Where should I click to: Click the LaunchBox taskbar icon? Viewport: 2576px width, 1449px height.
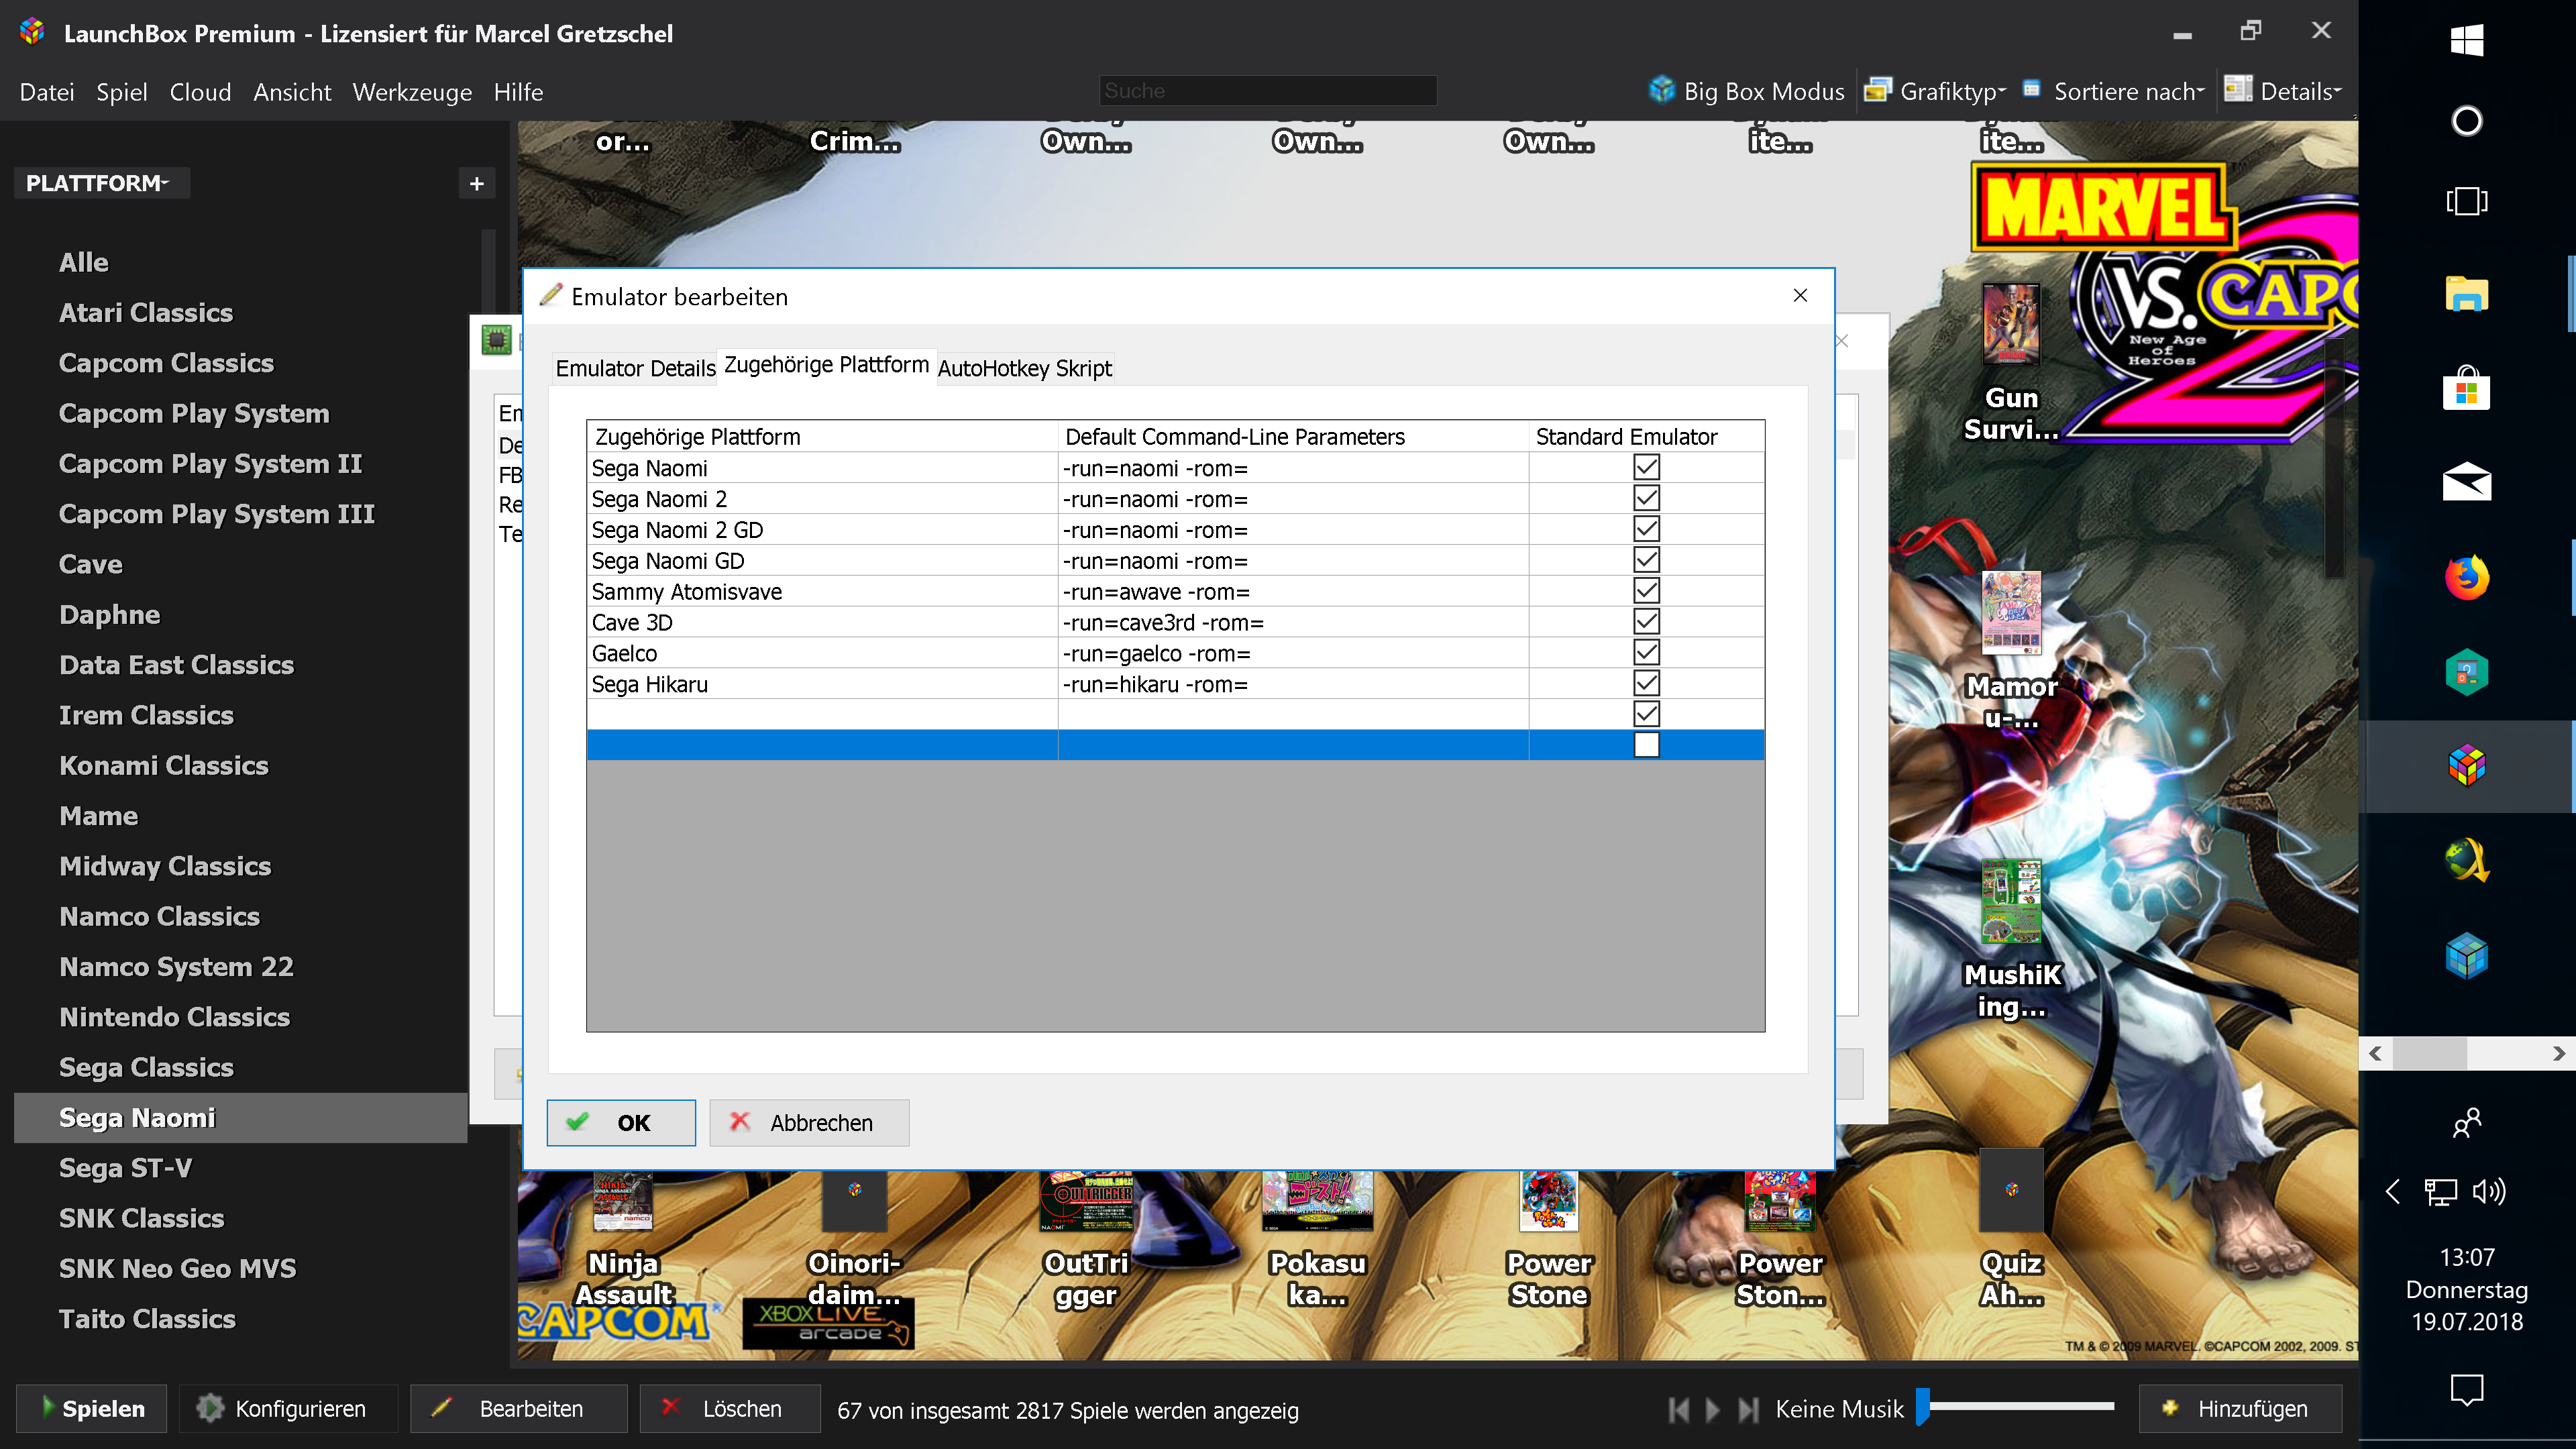2466,766
